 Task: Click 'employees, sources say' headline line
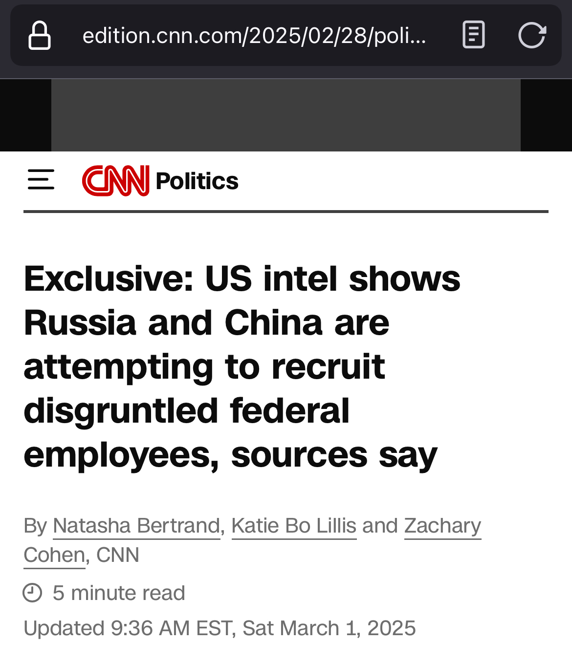tap(230, 455)
